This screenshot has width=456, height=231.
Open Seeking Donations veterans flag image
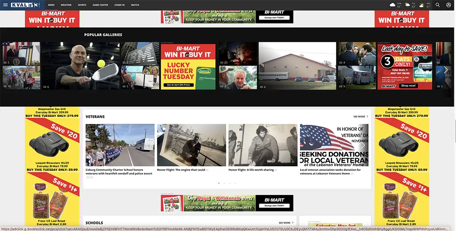tap(334, 145)
